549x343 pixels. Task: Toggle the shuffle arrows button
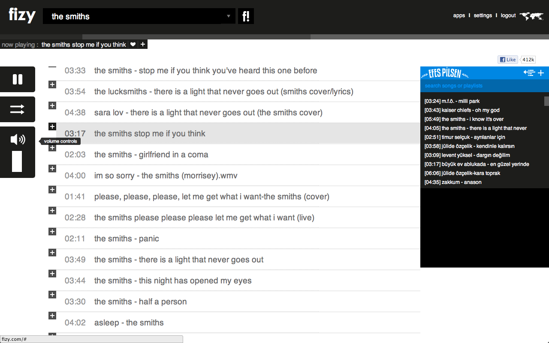tap(18, 110)
